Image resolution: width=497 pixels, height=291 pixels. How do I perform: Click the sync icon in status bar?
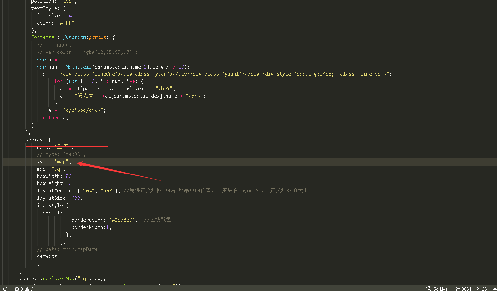click(5, 289)
